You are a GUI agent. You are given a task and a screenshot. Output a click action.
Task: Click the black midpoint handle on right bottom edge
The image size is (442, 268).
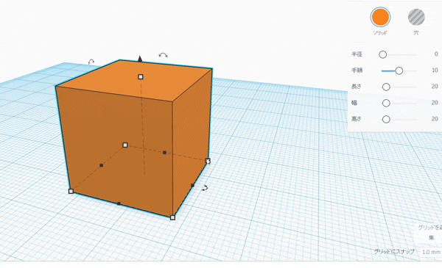click(x=192, y=186)
